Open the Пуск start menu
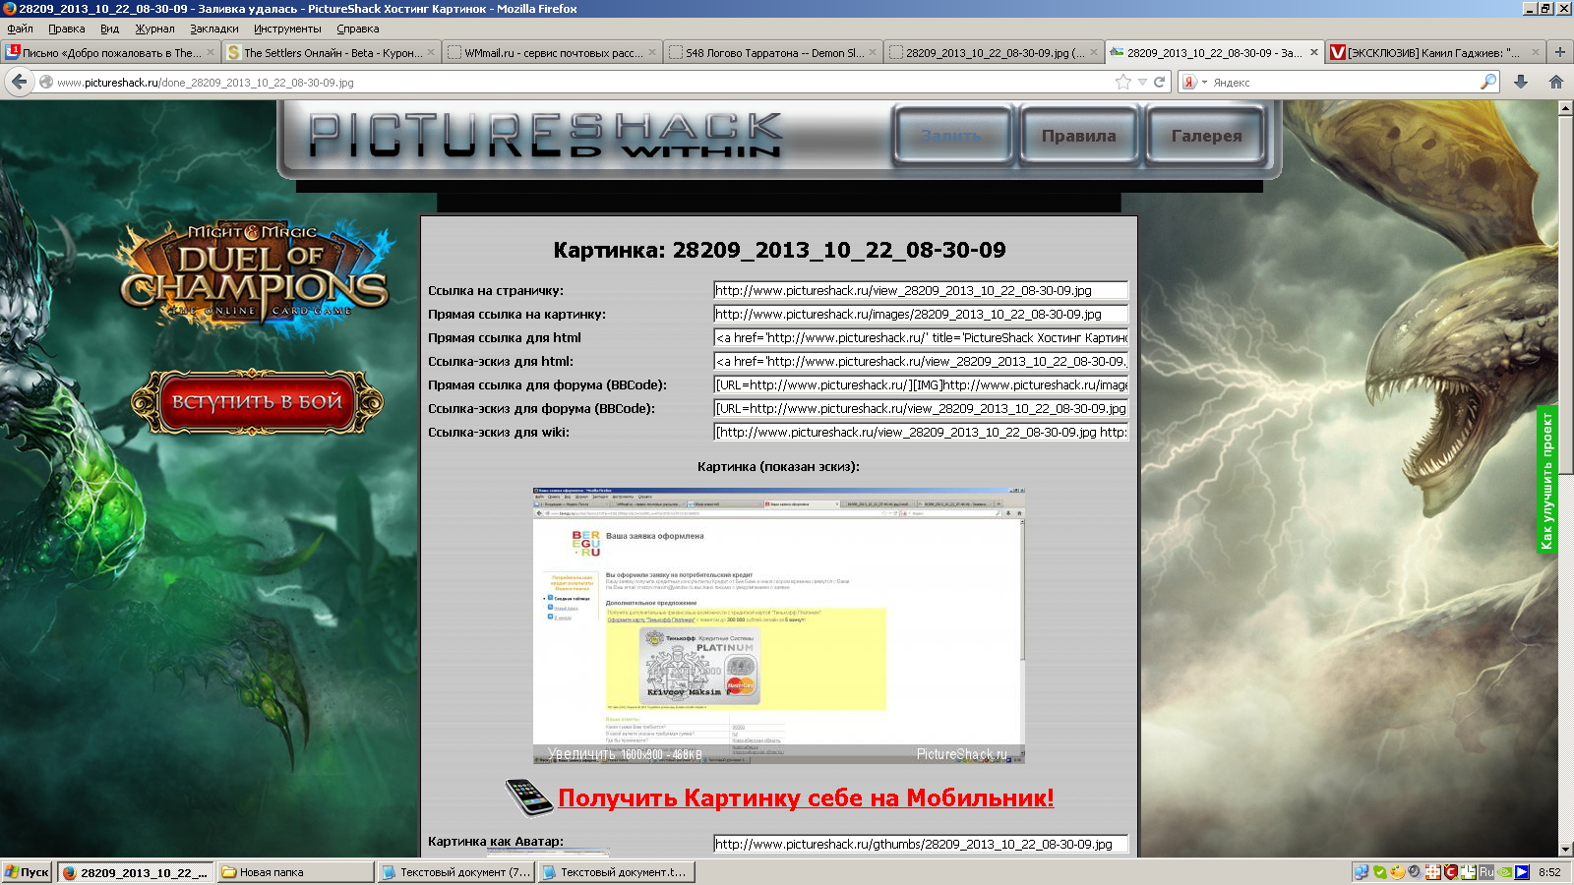Viewport: 1574px width, 885px height. tap(27, 872)
